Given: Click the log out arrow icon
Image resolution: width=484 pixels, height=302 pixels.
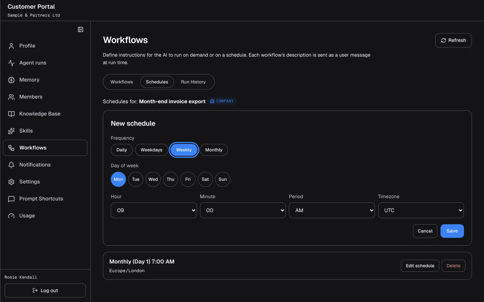Looking at the screenshot, I should pyautogui.click(x=35, y=290).
